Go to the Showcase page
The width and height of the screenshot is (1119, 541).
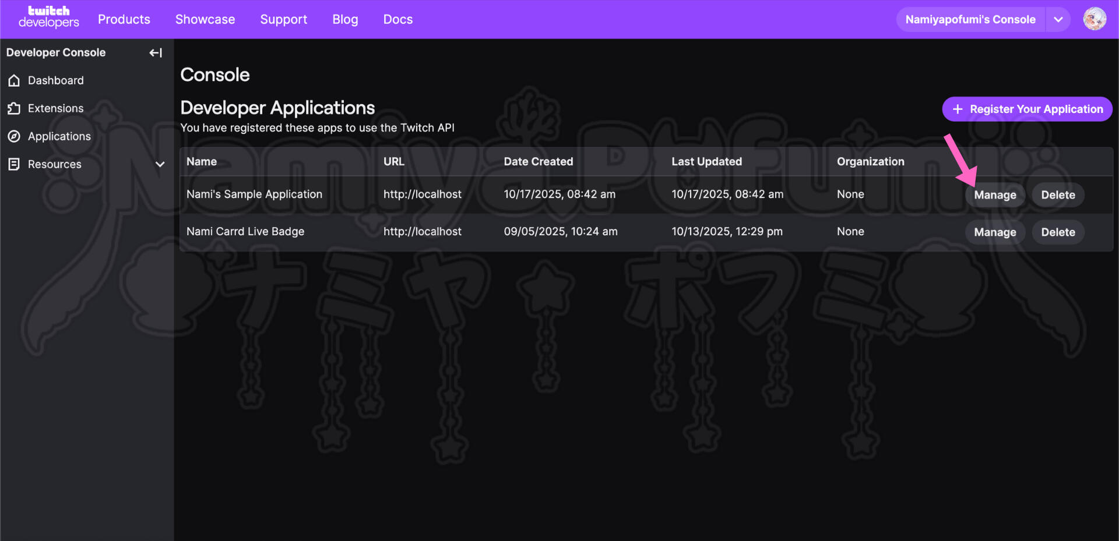[205, 20]
